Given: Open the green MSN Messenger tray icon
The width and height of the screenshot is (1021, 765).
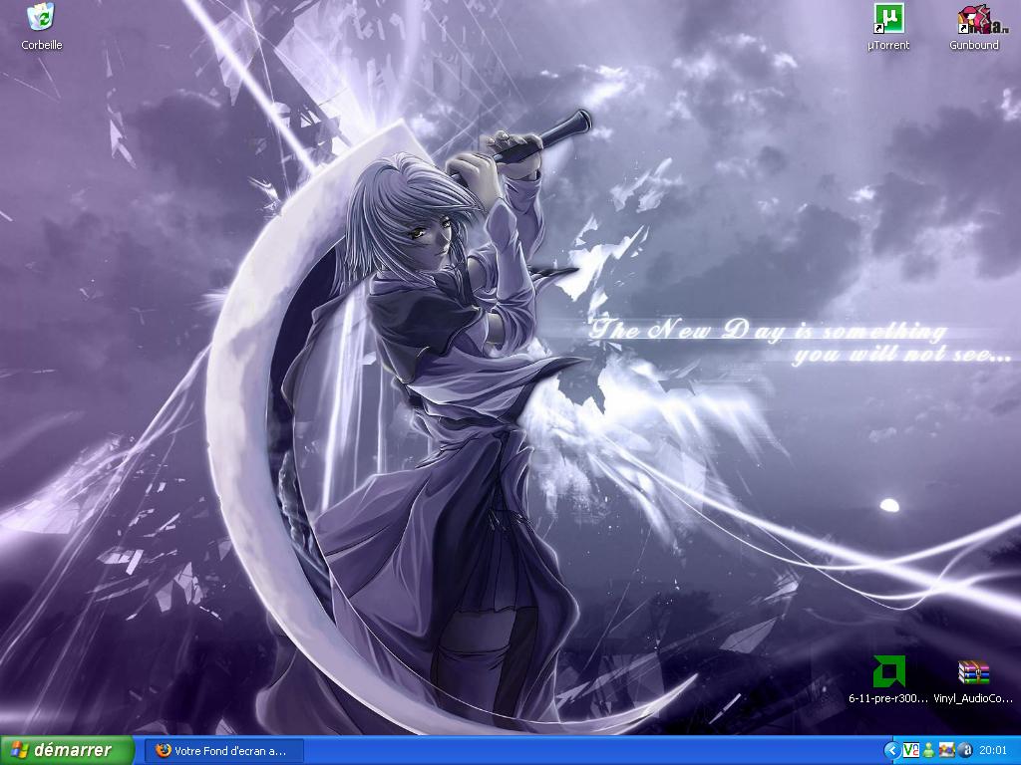Looking at the screenshot, I should click(929, 751).
